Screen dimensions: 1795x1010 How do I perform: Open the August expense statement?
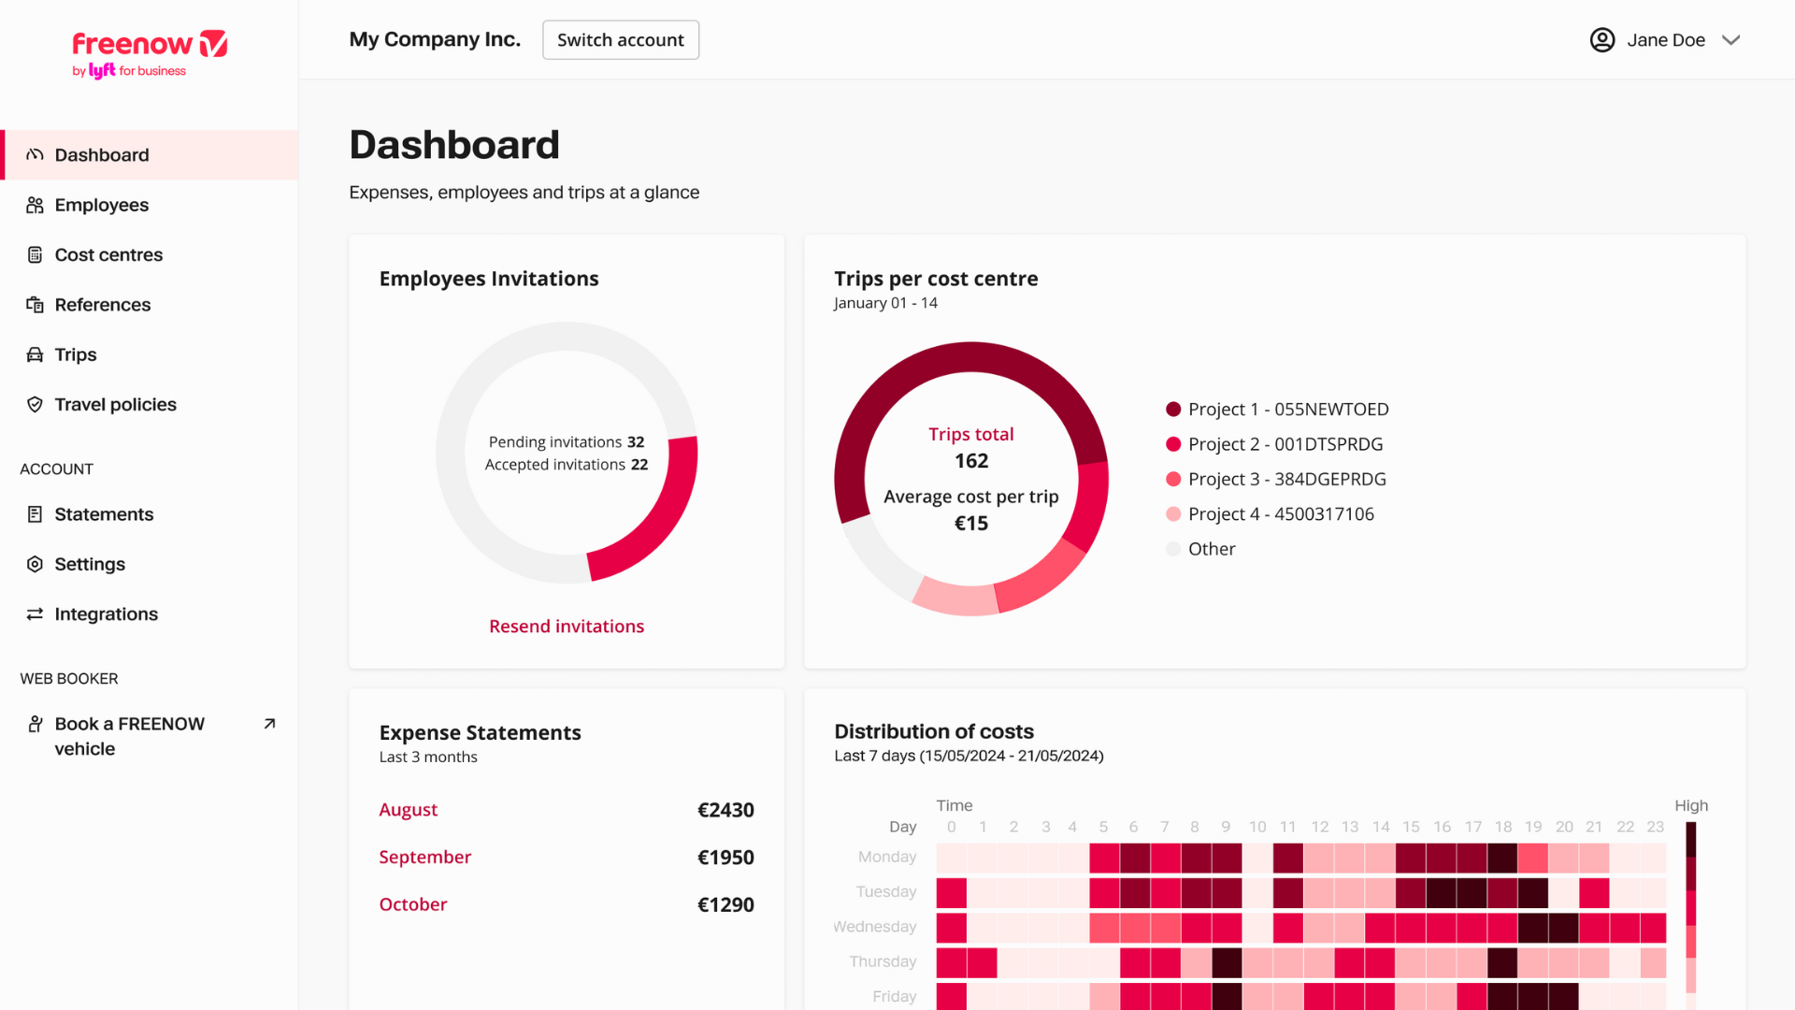pos(408,810)
